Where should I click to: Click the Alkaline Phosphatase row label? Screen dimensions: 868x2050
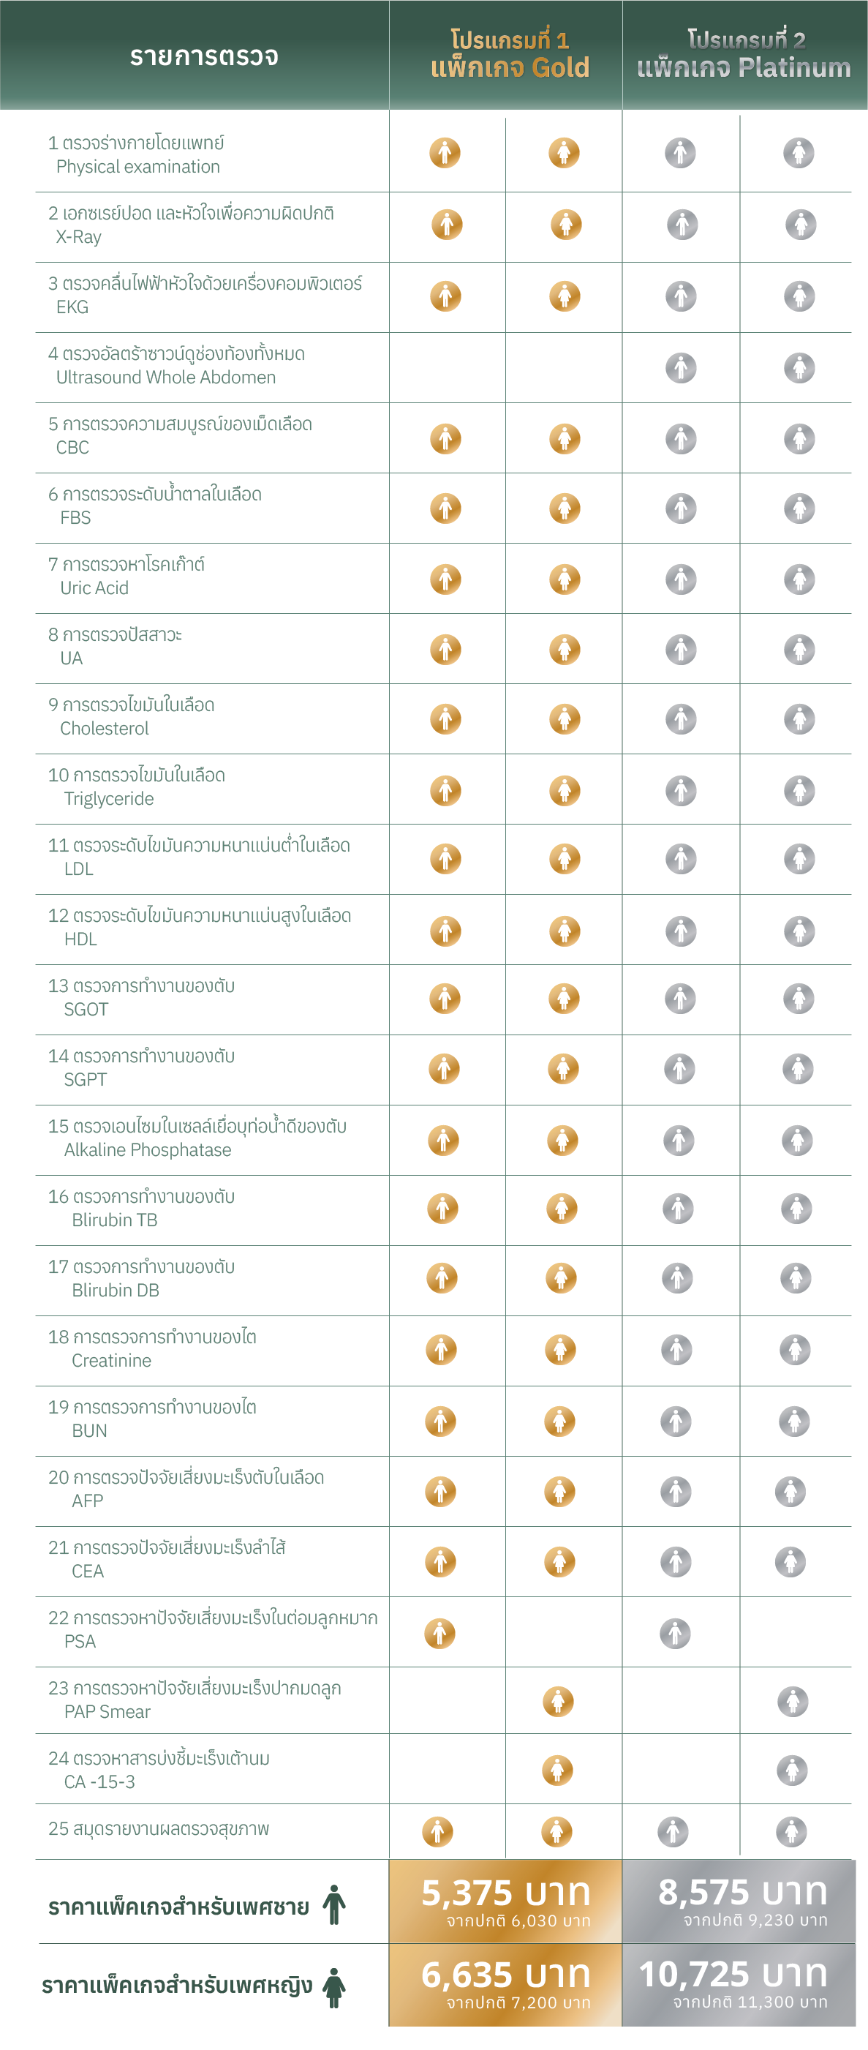(x=148, y=1150)
